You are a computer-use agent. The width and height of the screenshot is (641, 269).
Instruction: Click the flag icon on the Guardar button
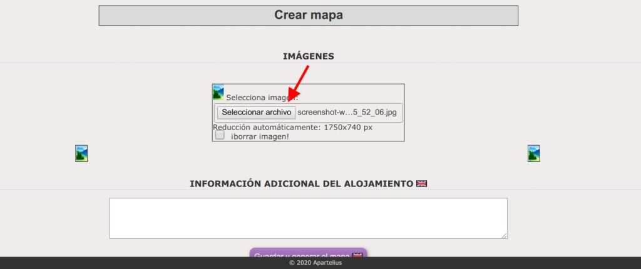pos(357,256)
